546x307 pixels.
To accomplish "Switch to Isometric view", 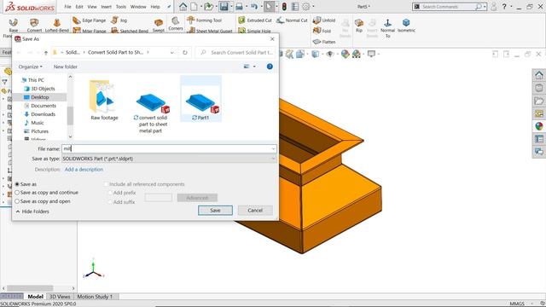I will click(406, 26).
